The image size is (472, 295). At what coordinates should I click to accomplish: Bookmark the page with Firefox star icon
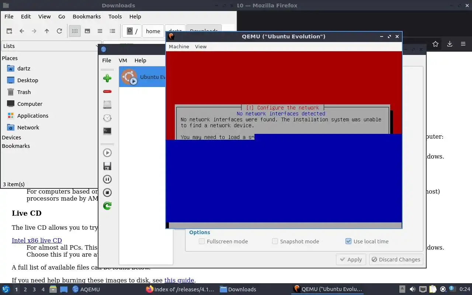[435, 44]
